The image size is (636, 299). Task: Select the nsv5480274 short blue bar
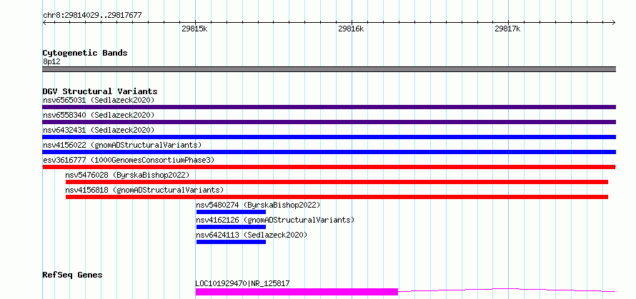[231, 212]
